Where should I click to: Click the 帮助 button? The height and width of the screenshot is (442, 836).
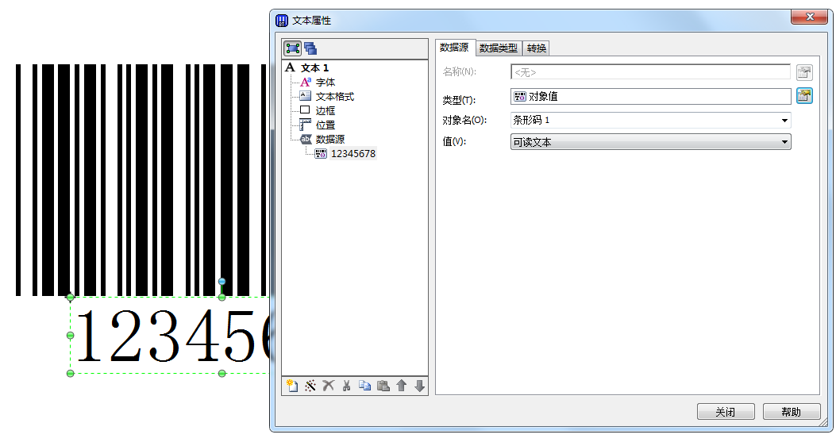[x=792, y=412]
